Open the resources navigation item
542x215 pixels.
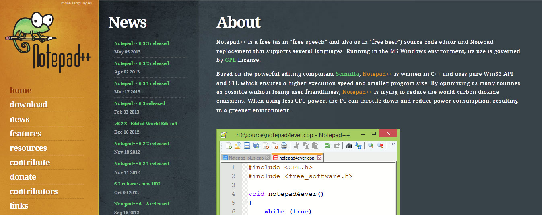(29, 148)
